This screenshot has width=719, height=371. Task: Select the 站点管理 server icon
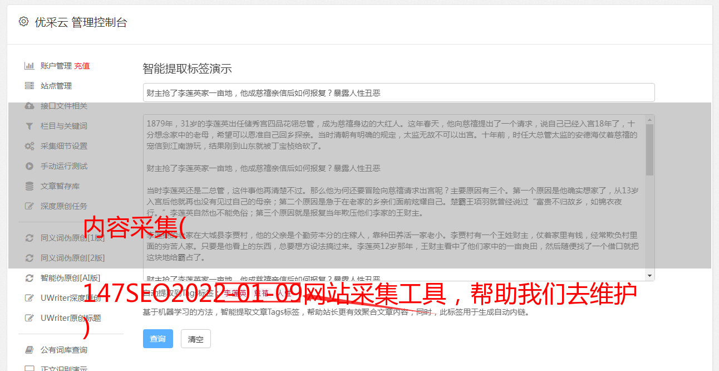pyautogui.click(x=29, y=86)
